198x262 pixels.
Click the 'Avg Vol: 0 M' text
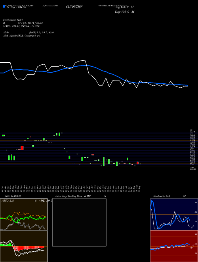click(124, 7)
